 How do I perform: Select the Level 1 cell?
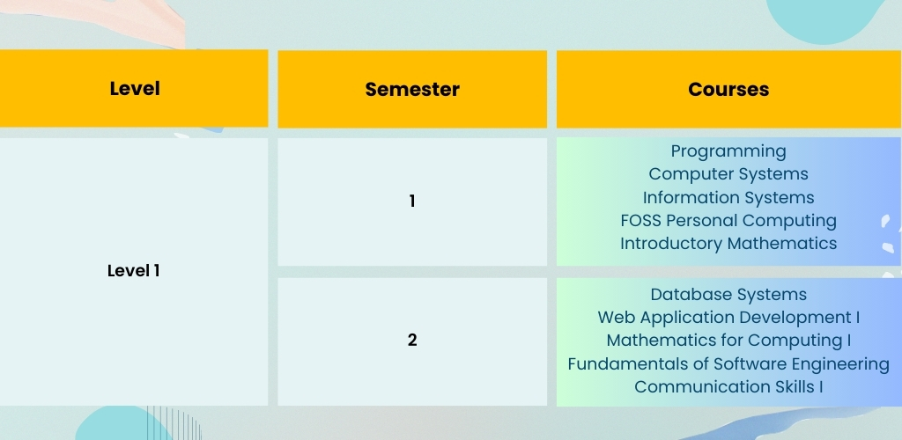[134, 271]
